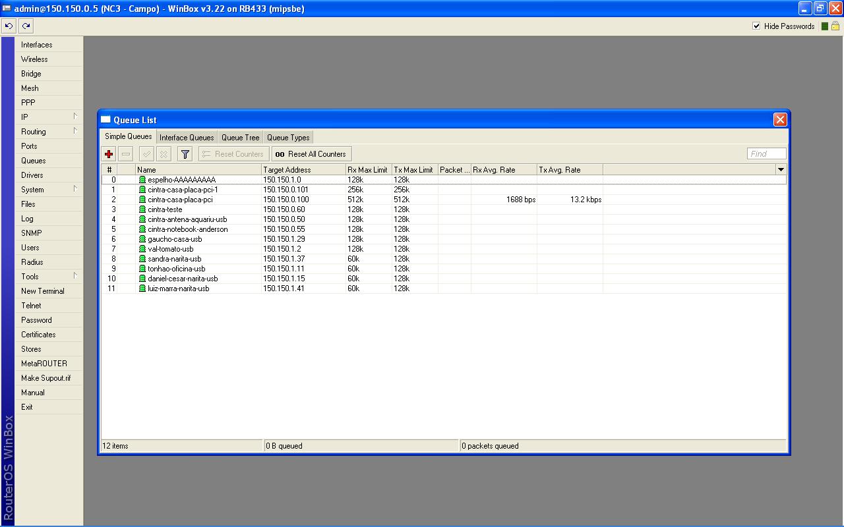Click the Undo arrow icon
The width and height of the screenshot is (844, 527).
click(x=9, y=26)
